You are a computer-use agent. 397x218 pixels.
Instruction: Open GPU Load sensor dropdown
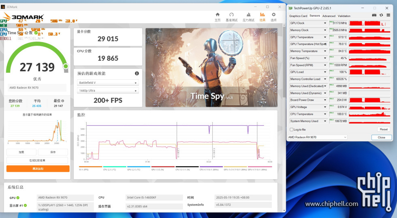tap(325, 72)
